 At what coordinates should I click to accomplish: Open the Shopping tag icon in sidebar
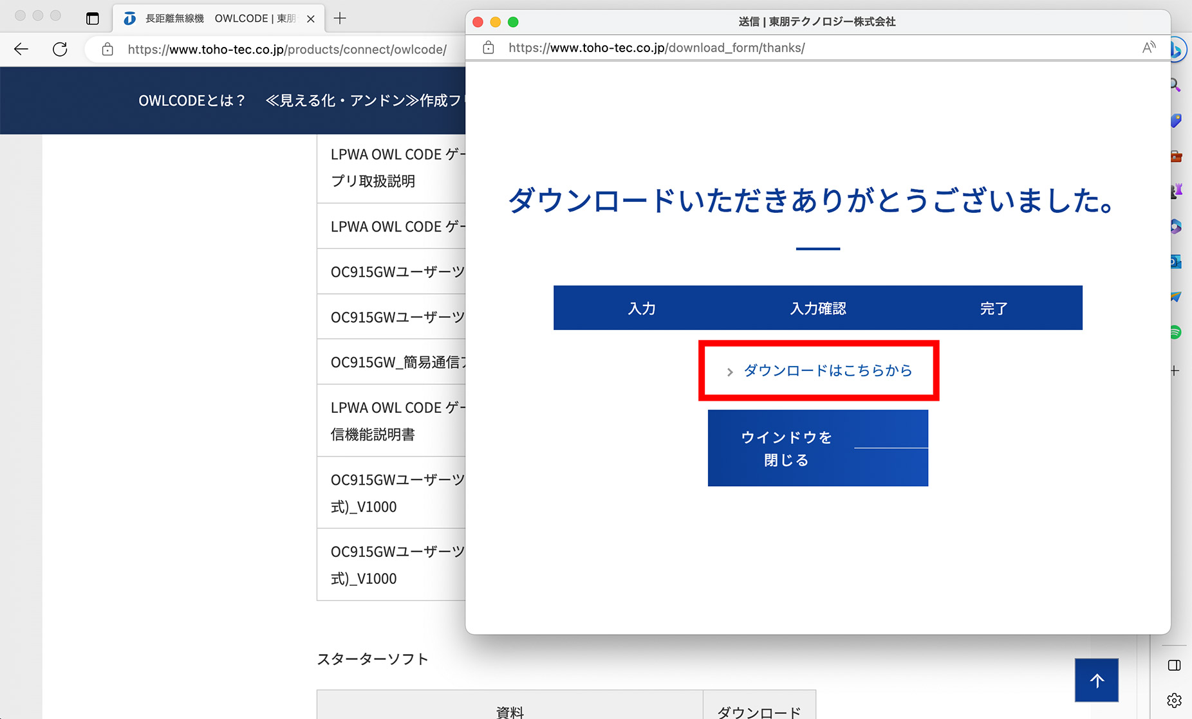point(1176,121)
